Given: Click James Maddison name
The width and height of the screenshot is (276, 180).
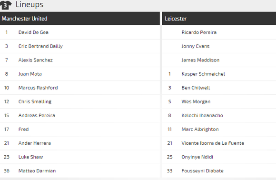Looking at the screenshot, I should coord(200,60).
